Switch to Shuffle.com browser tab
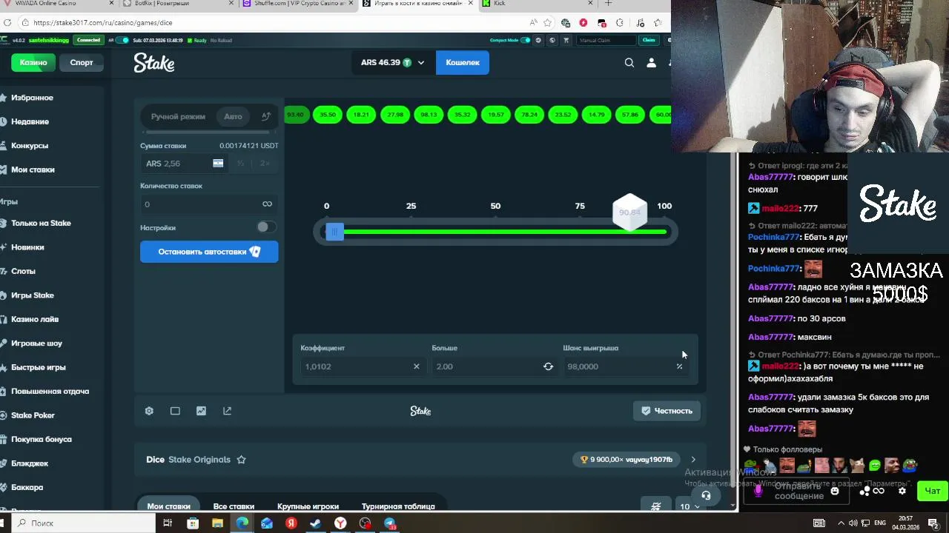The image size is (949, 533). [x=300, y=3]
